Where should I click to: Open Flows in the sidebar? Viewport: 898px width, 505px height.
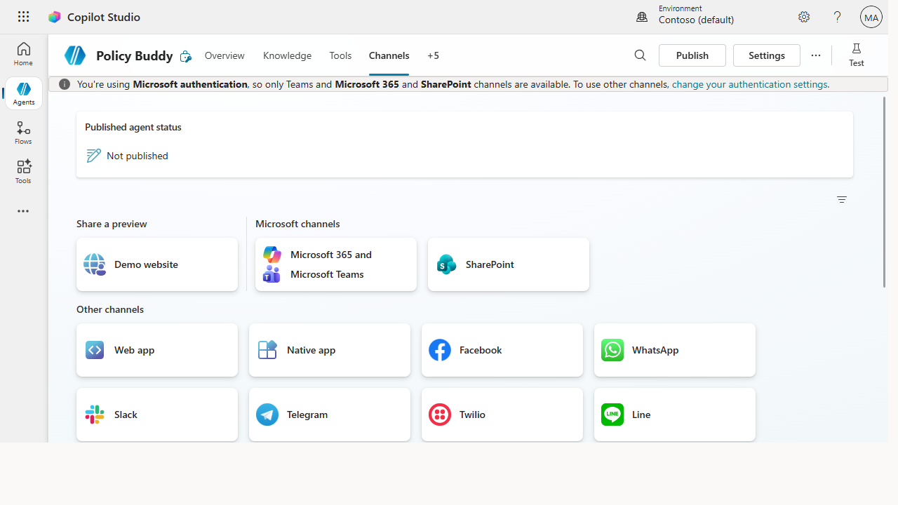coord(23,133)
